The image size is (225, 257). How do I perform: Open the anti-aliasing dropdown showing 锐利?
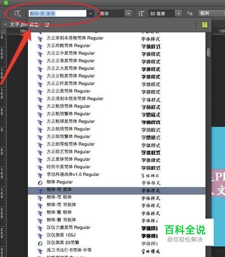(x=211, y=13)
